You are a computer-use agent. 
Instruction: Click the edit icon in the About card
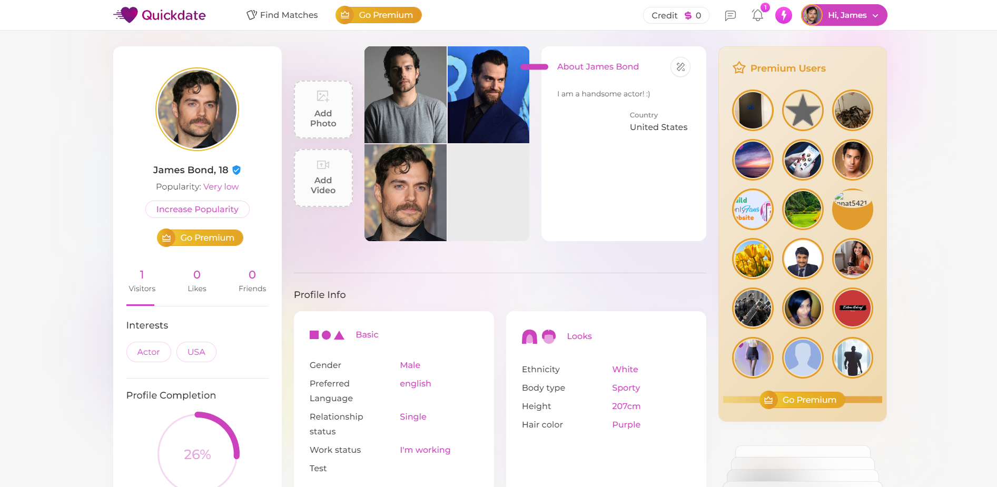click(680, 67)
